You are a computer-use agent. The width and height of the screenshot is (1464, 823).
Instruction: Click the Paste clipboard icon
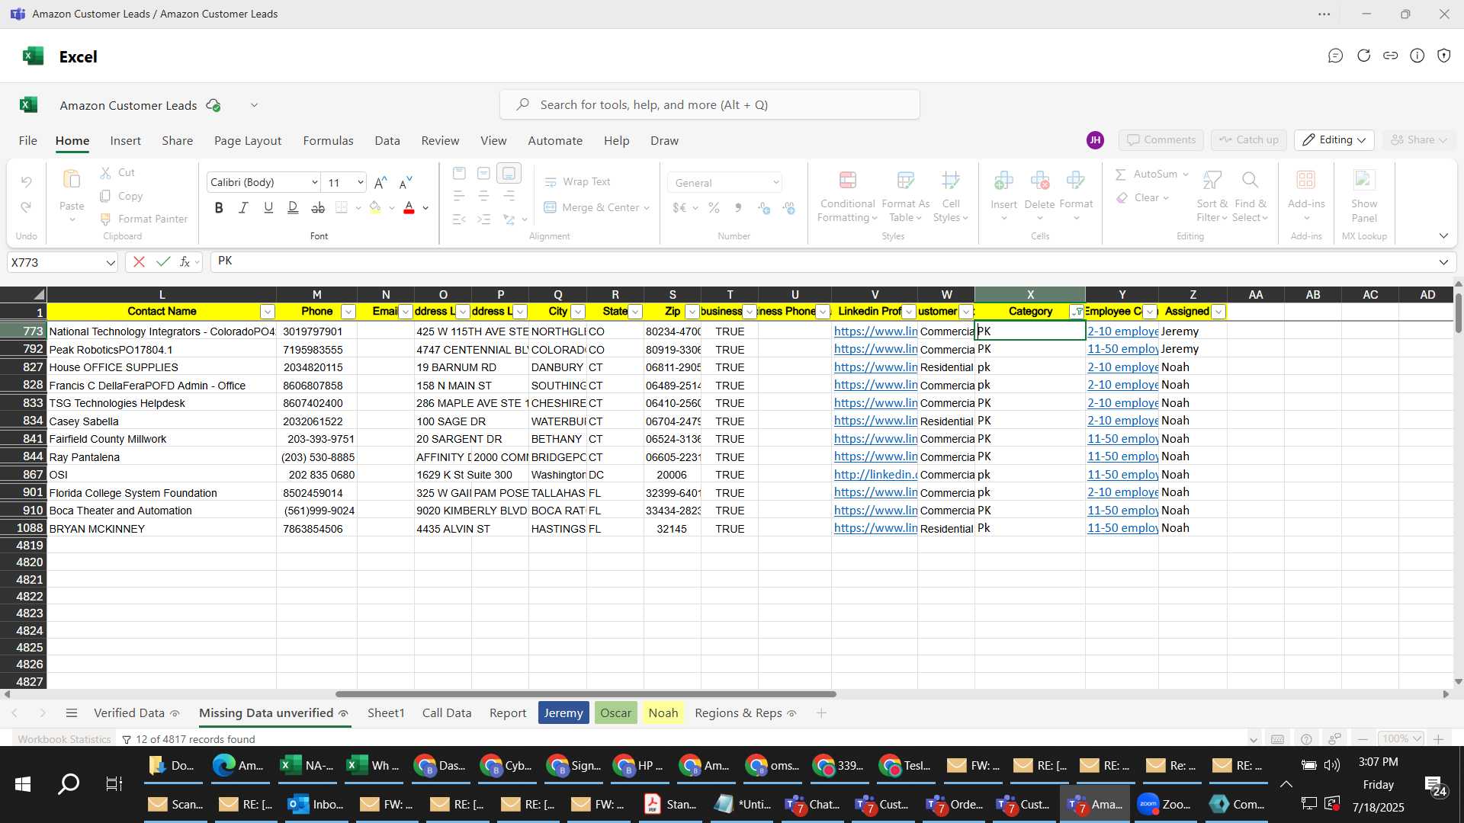[72, 180]
